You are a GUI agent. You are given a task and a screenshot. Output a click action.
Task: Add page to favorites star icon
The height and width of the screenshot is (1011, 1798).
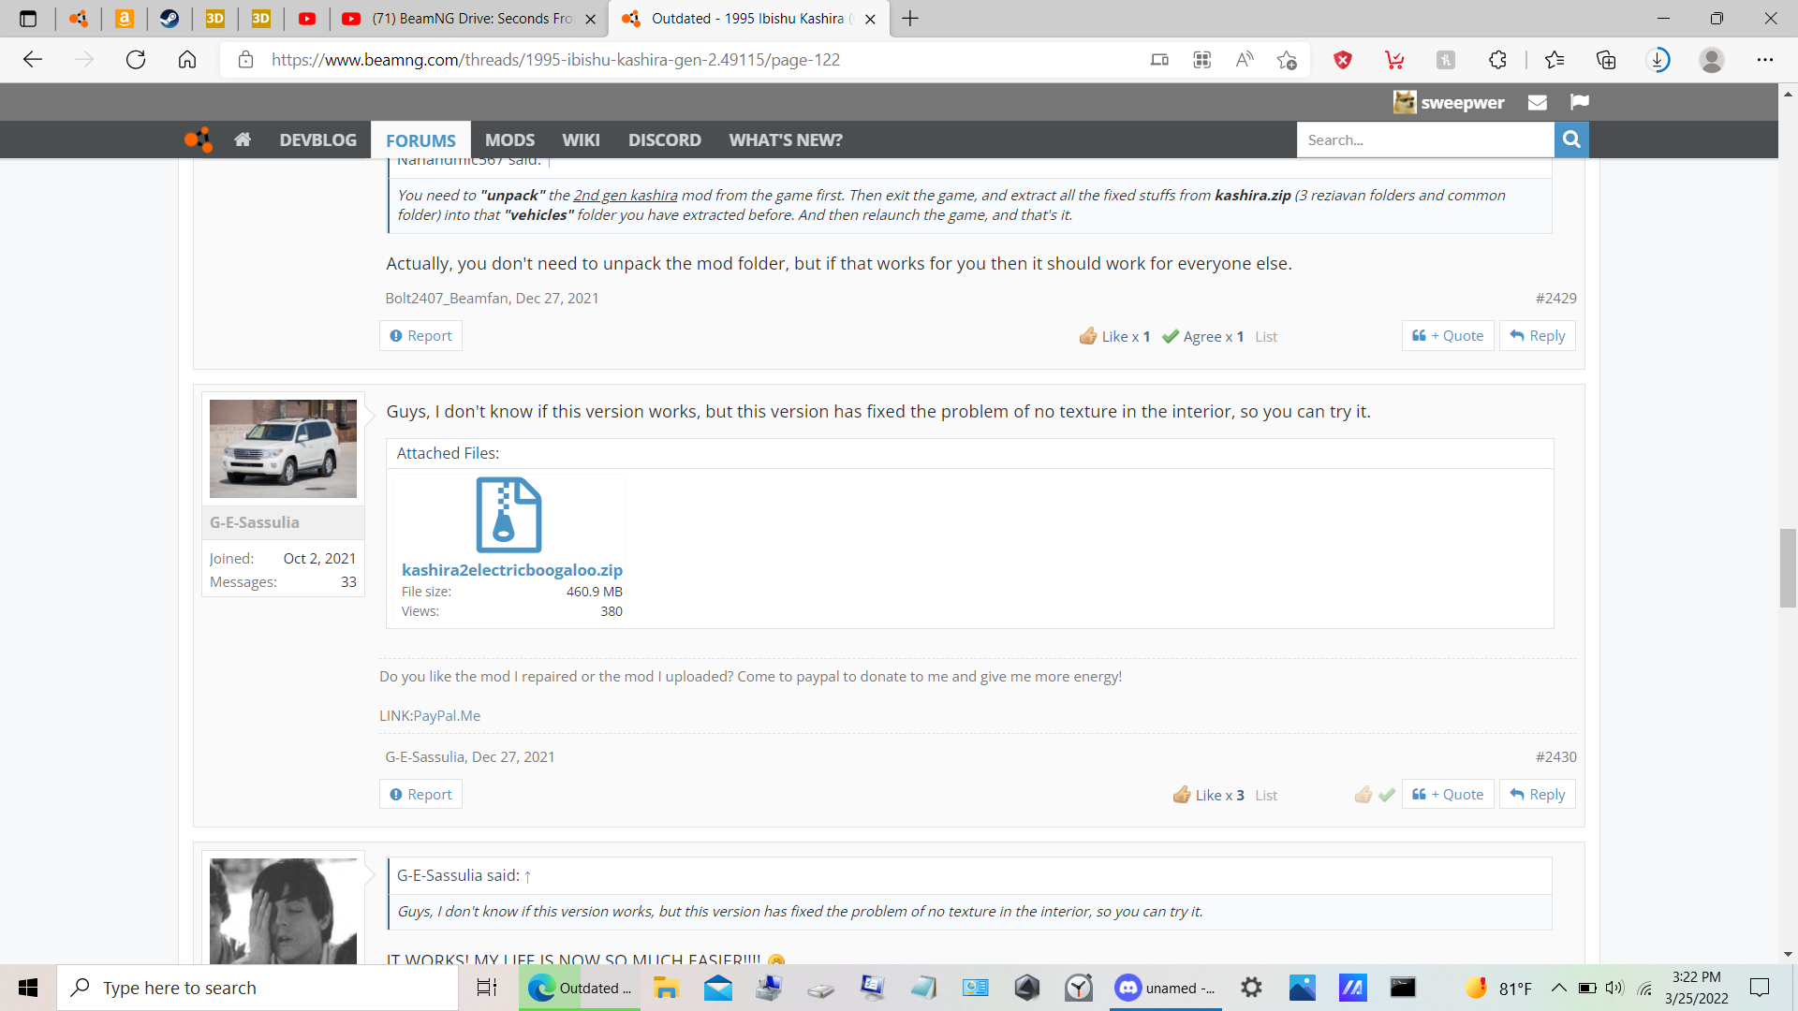pyautogui.click(x=1287, y=60)
